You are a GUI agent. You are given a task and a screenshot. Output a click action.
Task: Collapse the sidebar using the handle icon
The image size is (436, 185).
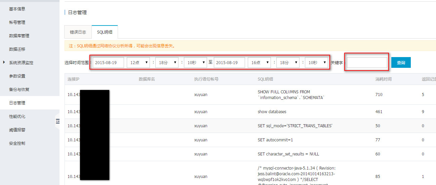57,121
